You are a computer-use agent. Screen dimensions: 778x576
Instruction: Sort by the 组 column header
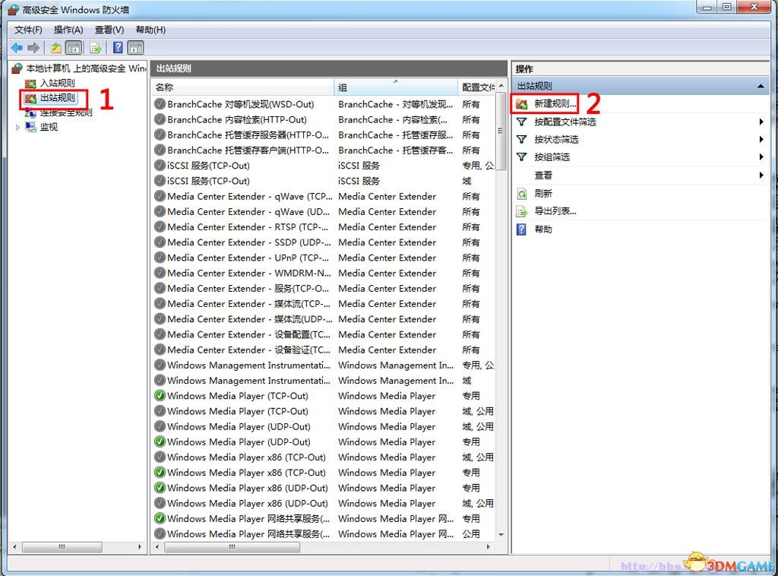[x=396, y=87]
